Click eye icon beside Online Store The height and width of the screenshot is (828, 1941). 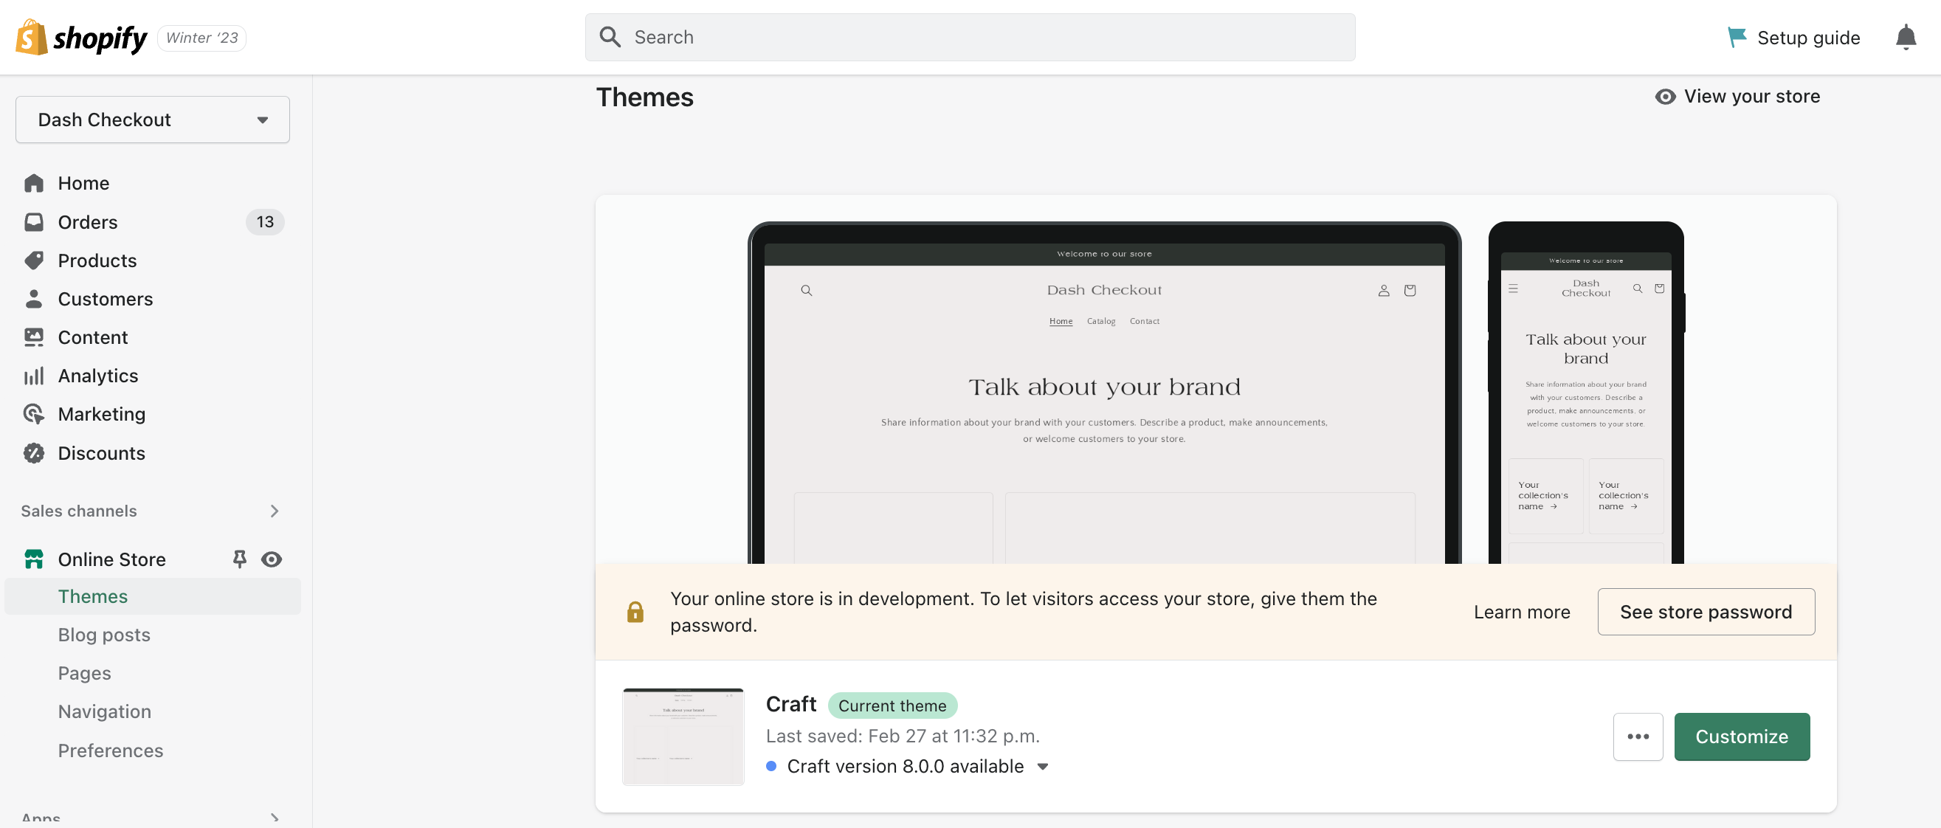click(272, 559)
